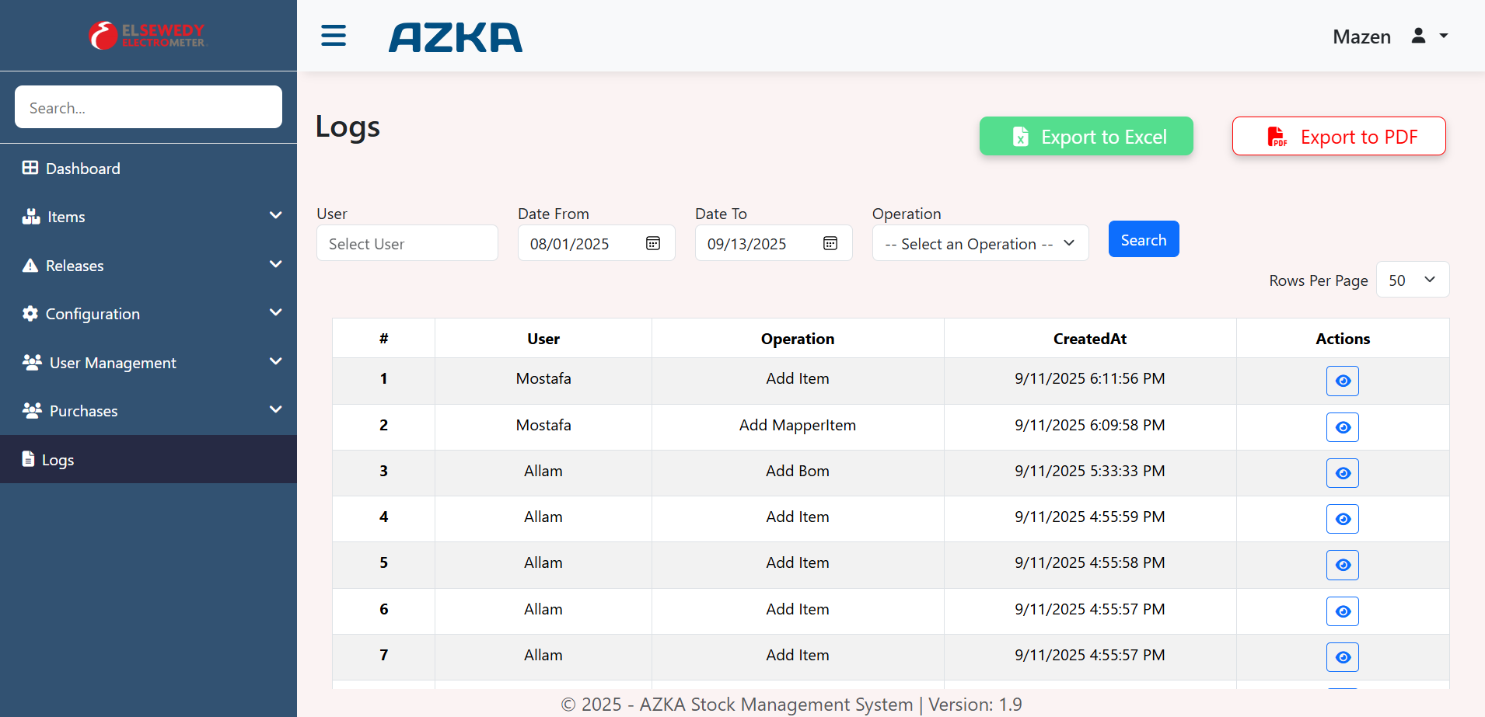
Task: Expand the Configuration sidebar section
Action: coord(148,314)
